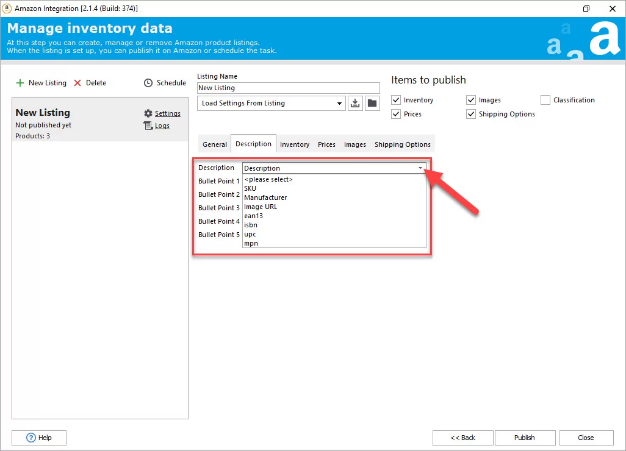
Task: Collapse the open Description field dropdown
Action: pos(420,168)
